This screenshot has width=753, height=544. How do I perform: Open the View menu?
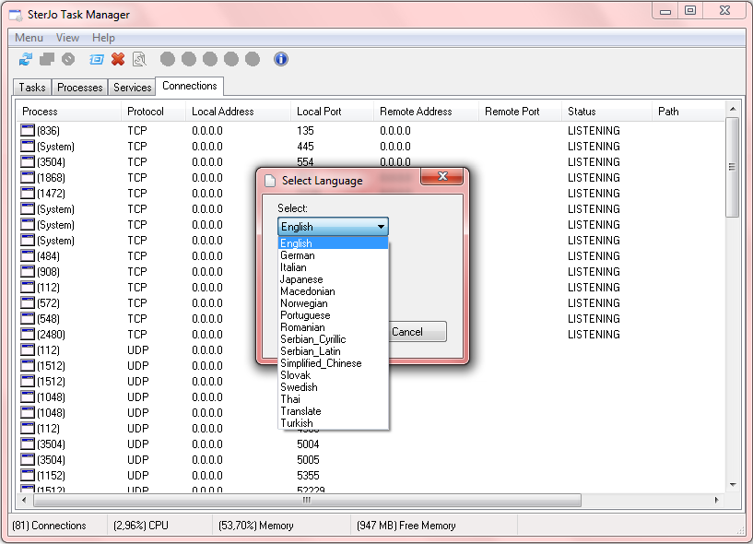(67, 38)
